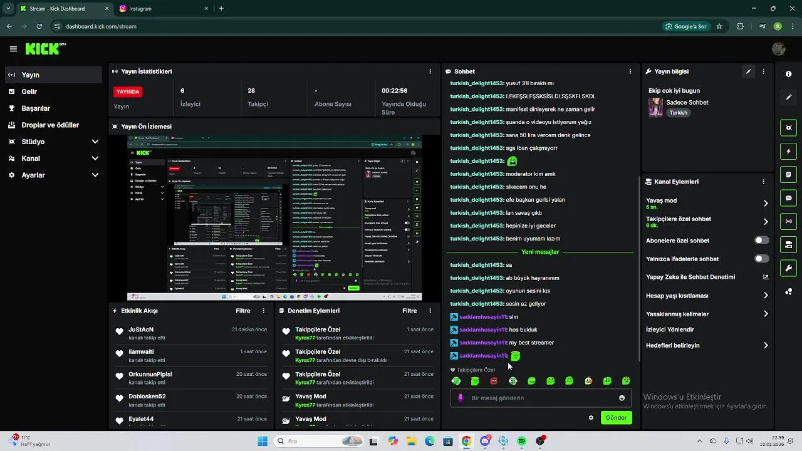Open the Denetim Eylemleri three-dot menu
This screenshot has width=802, height=451.
coord(430,311)
